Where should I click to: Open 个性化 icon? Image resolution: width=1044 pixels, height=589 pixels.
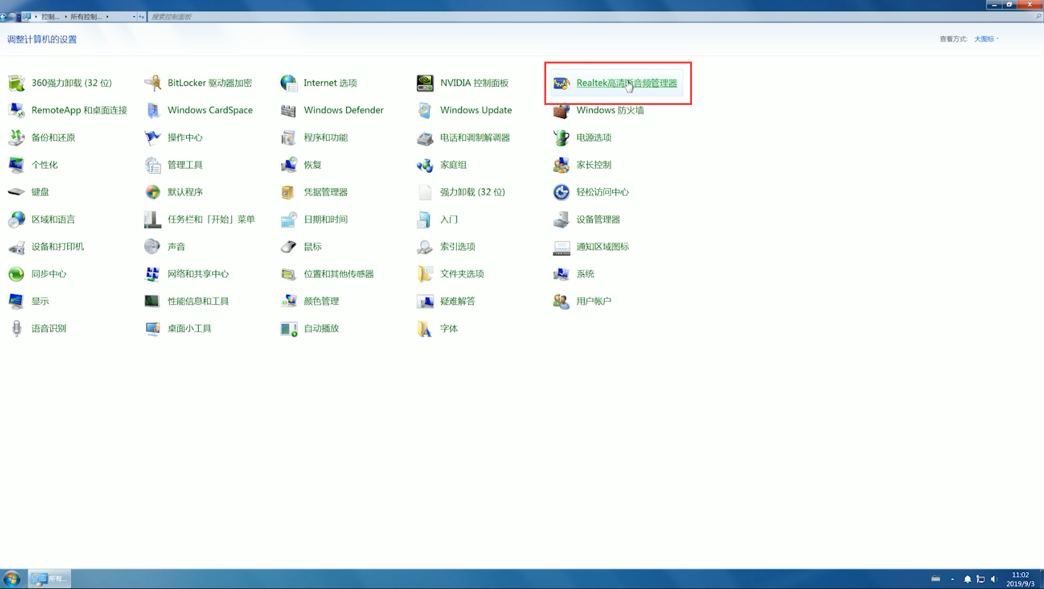(x=16, y=165)
